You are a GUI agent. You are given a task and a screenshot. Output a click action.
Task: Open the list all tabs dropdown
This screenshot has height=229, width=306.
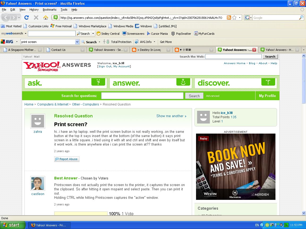[304, 50]
